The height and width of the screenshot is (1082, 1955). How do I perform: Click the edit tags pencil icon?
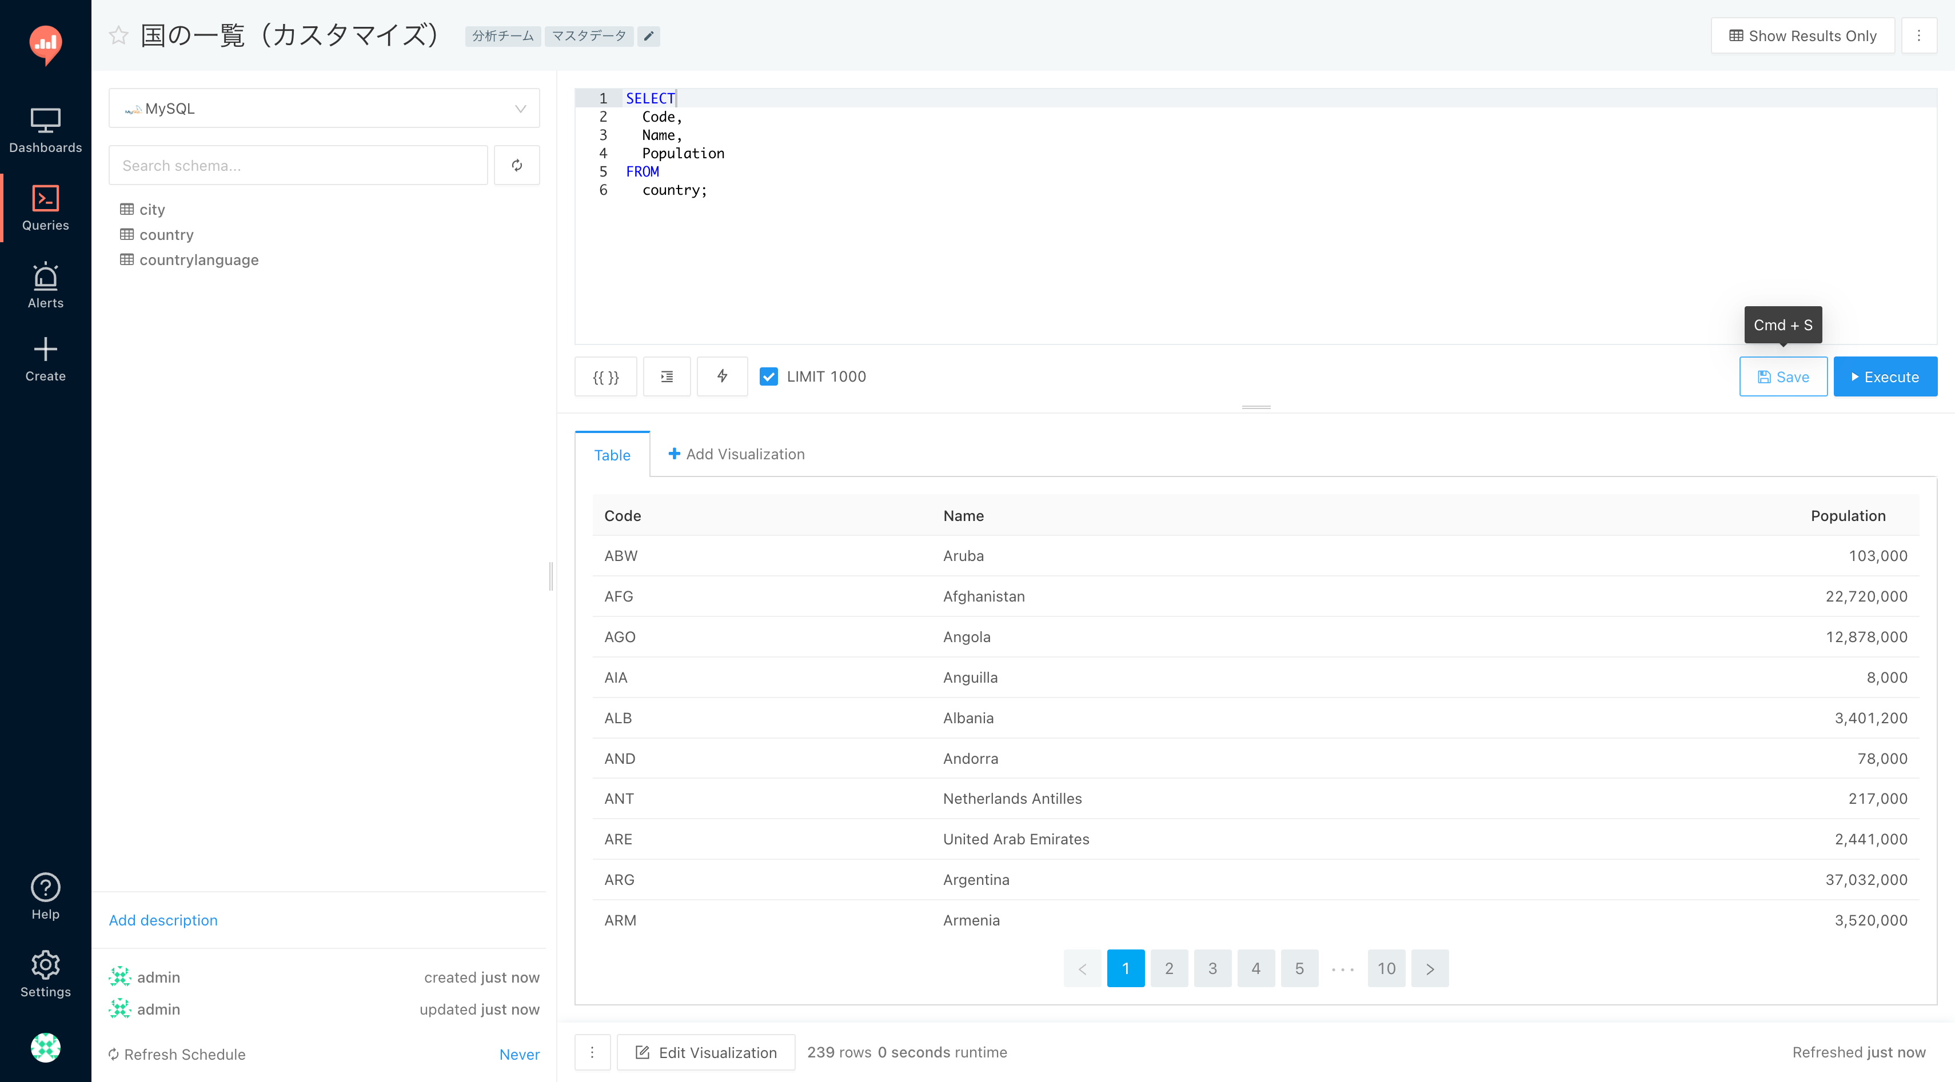point(648,37)
